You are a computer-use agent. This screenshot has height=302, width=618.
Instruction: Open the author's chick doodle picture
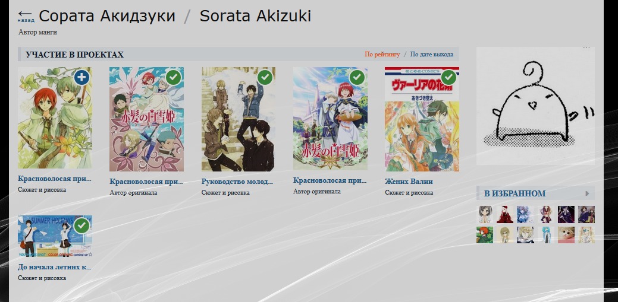coord(535,106)
